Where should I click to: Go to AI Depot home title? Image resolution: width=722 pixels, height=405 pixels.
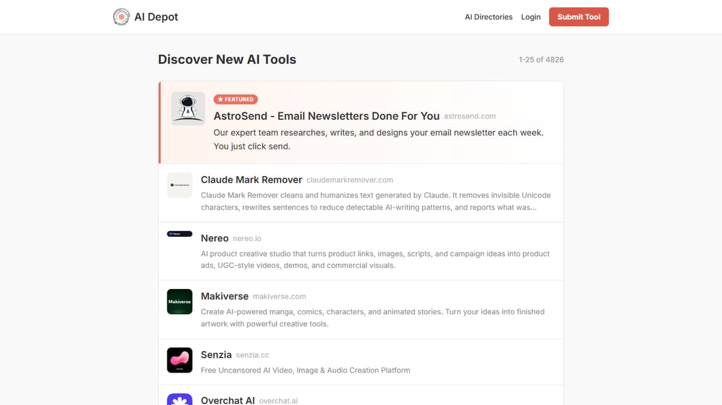tap(156, 17)
